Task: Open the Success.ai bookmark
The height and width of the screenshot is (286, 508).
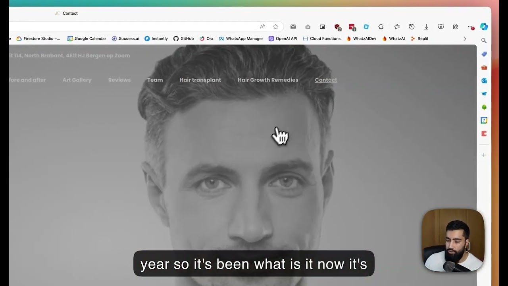Action: pos(125,39)
